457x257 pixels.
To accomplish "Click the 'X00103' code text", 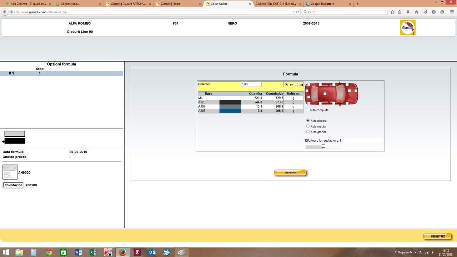I will (x=31, y=185).
